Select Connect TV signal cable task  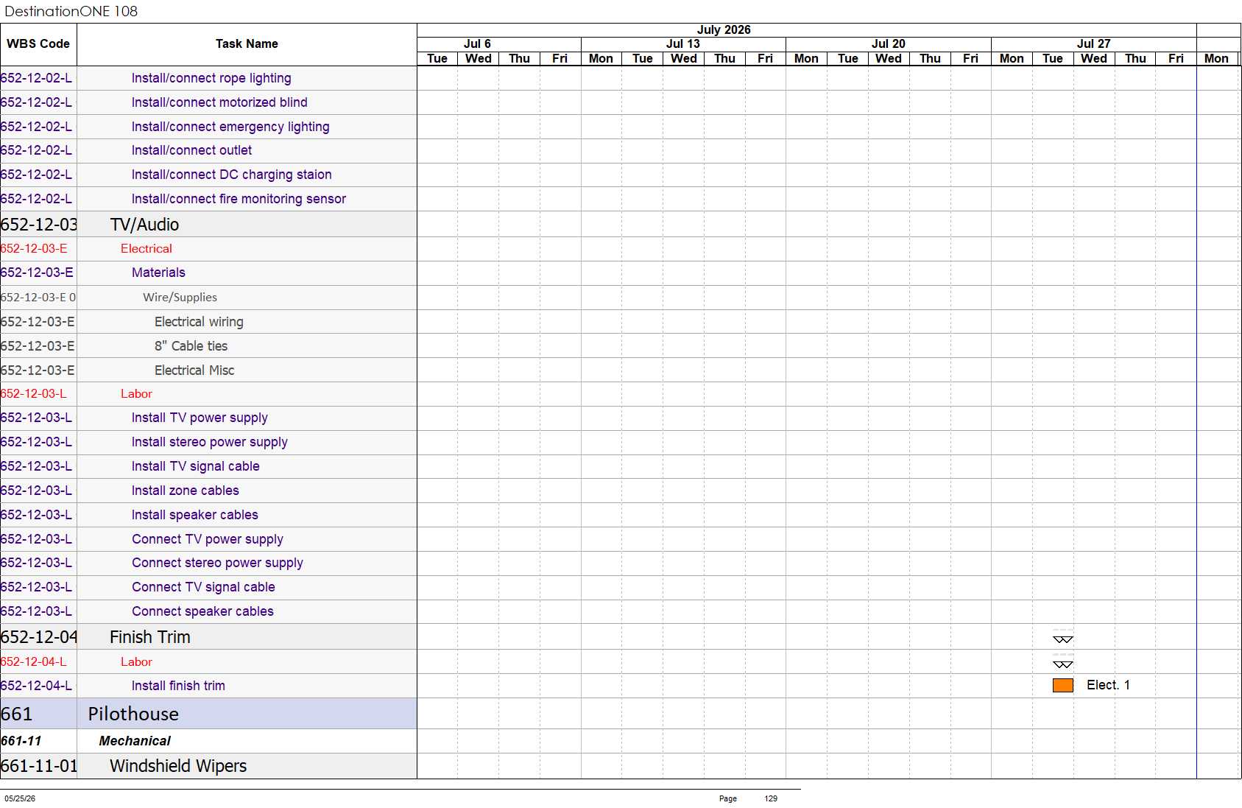pyautogui.click(x=203, y=587)
